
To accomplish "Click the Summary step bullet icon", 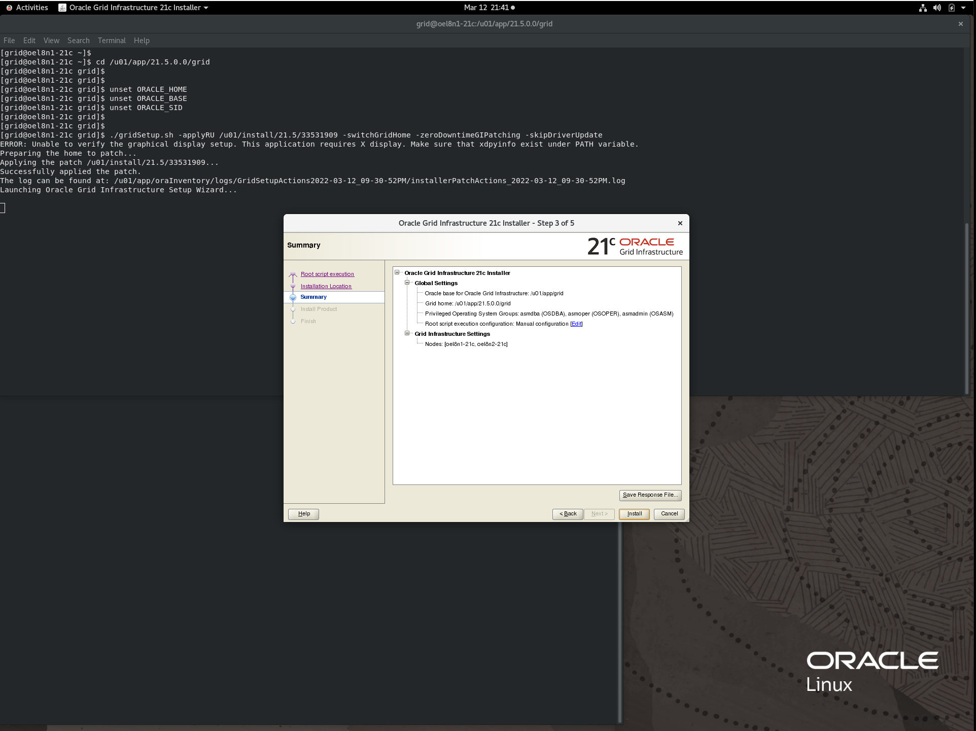I will tap(293, 297).
